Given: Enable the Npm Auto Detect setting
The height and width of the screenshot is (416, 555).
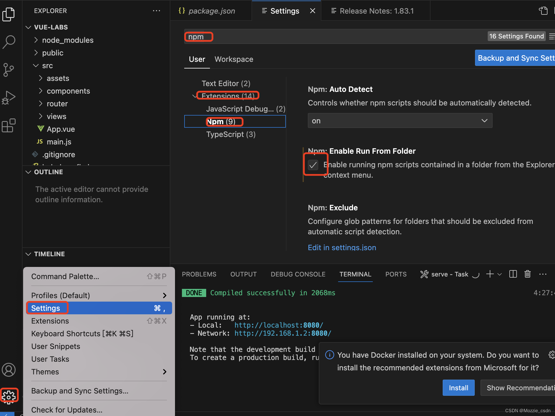Looking at the screenshot, I should click(398, 120).
